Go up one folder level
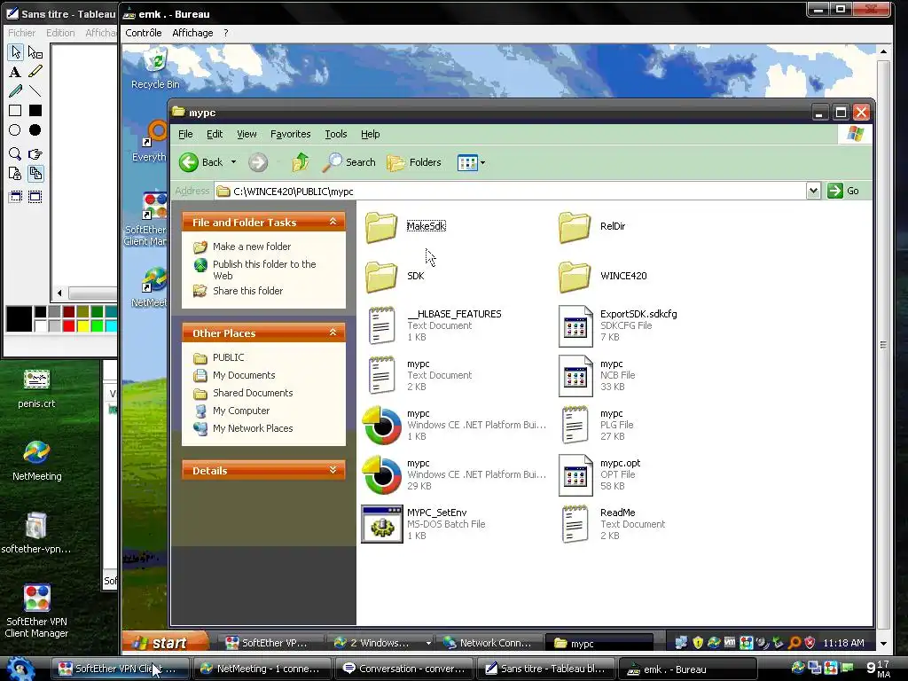 pyautogui.click(x=301, y=162)
